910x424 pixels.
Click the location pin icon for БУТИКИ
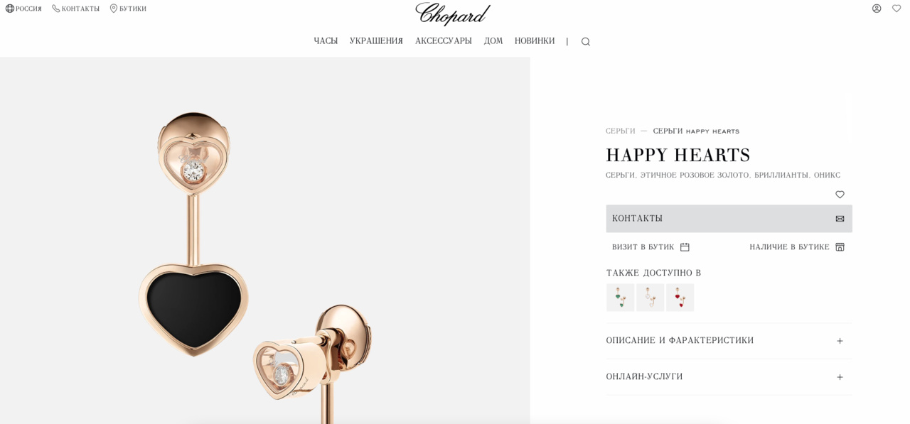[114, 9]
